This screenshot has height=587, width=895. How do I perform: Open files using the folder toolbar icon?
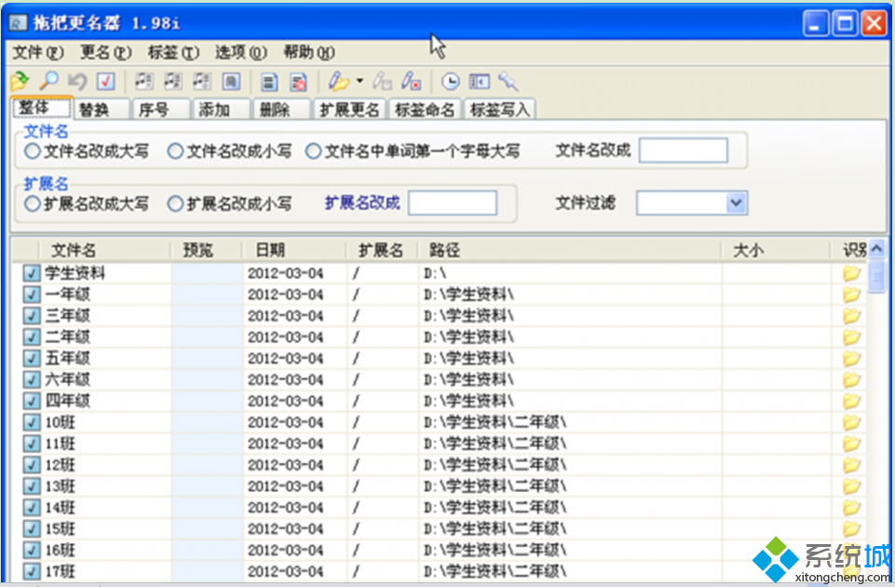click(19, 82)
